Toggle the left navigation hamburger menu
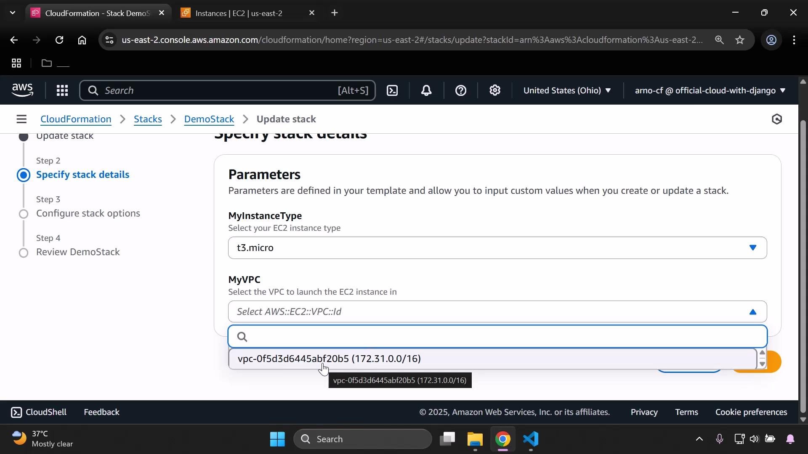Screen dimensions: 808x454 tap(21, 119)
